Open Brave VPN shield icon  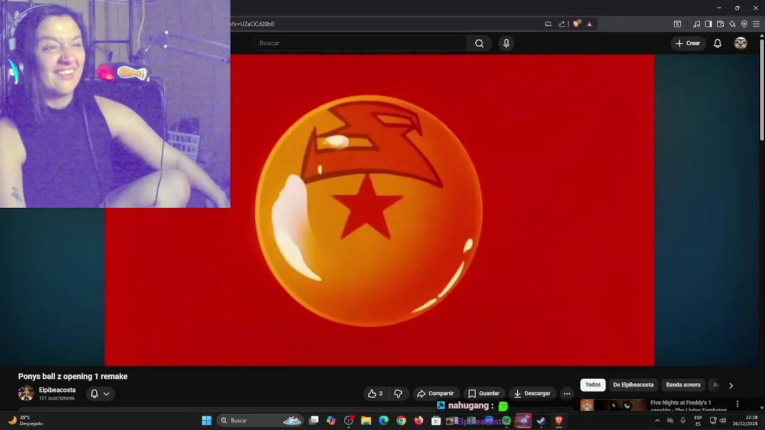click(x=744, y=24)
